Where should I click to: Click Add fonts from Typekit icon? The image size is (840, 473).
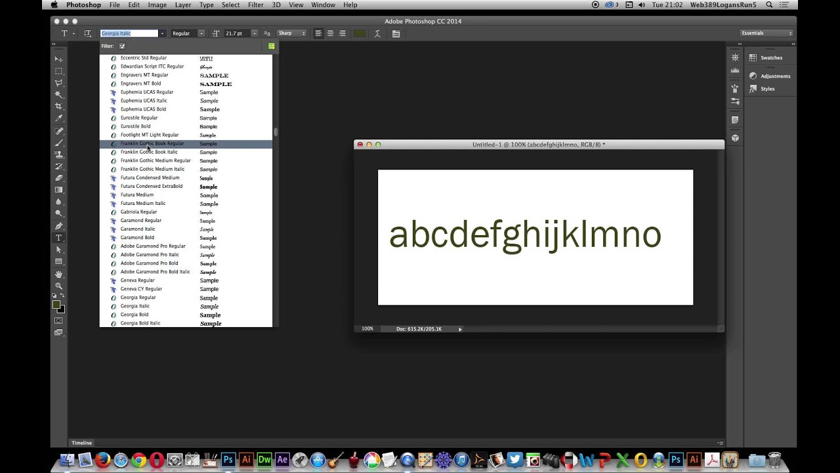[x=272, y=46]
